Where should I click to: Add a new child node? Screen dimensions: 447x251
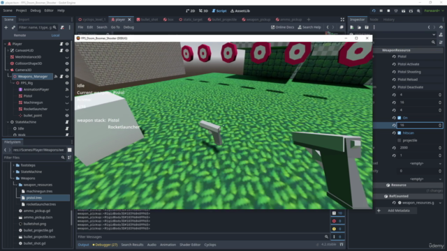click(x=6, y=27)
